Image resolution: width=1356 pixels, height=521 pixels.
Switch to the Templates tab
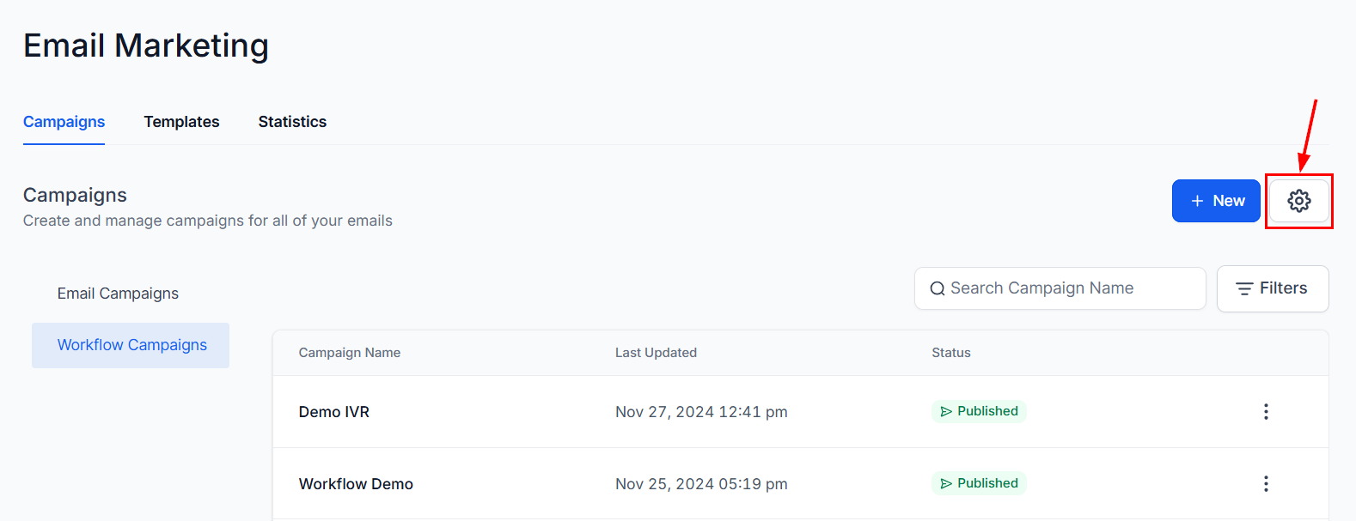[x=181, y=122]
